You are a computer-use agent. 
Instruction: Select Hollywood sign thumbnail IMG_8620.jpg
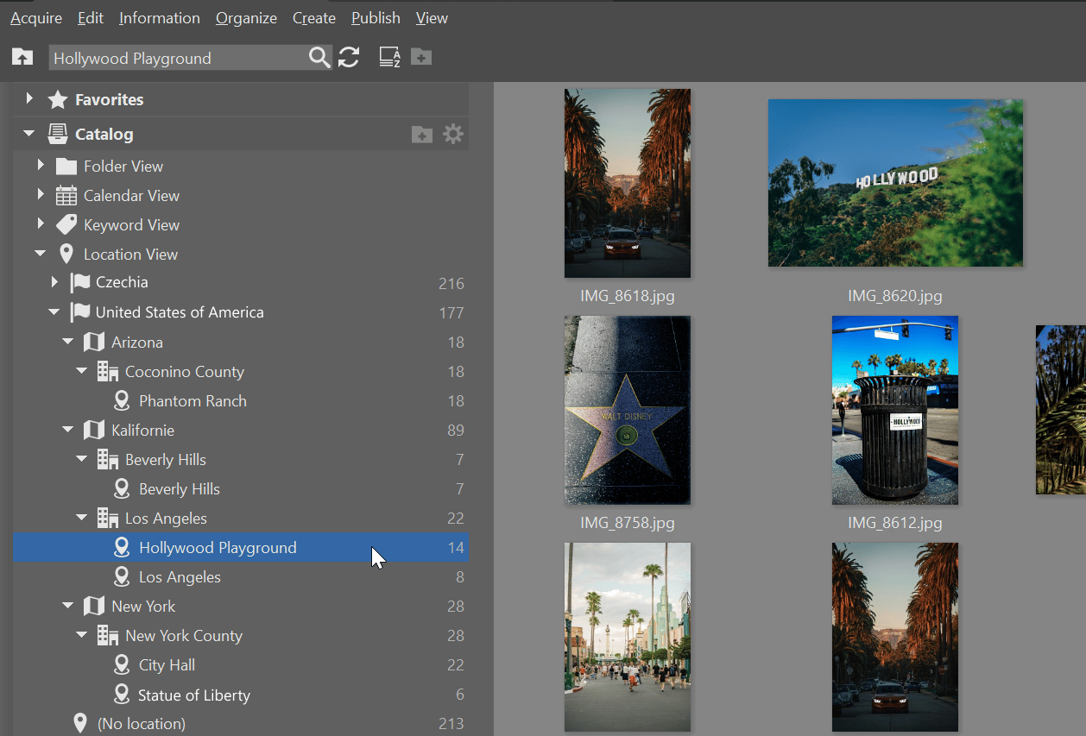coord(895,183)
